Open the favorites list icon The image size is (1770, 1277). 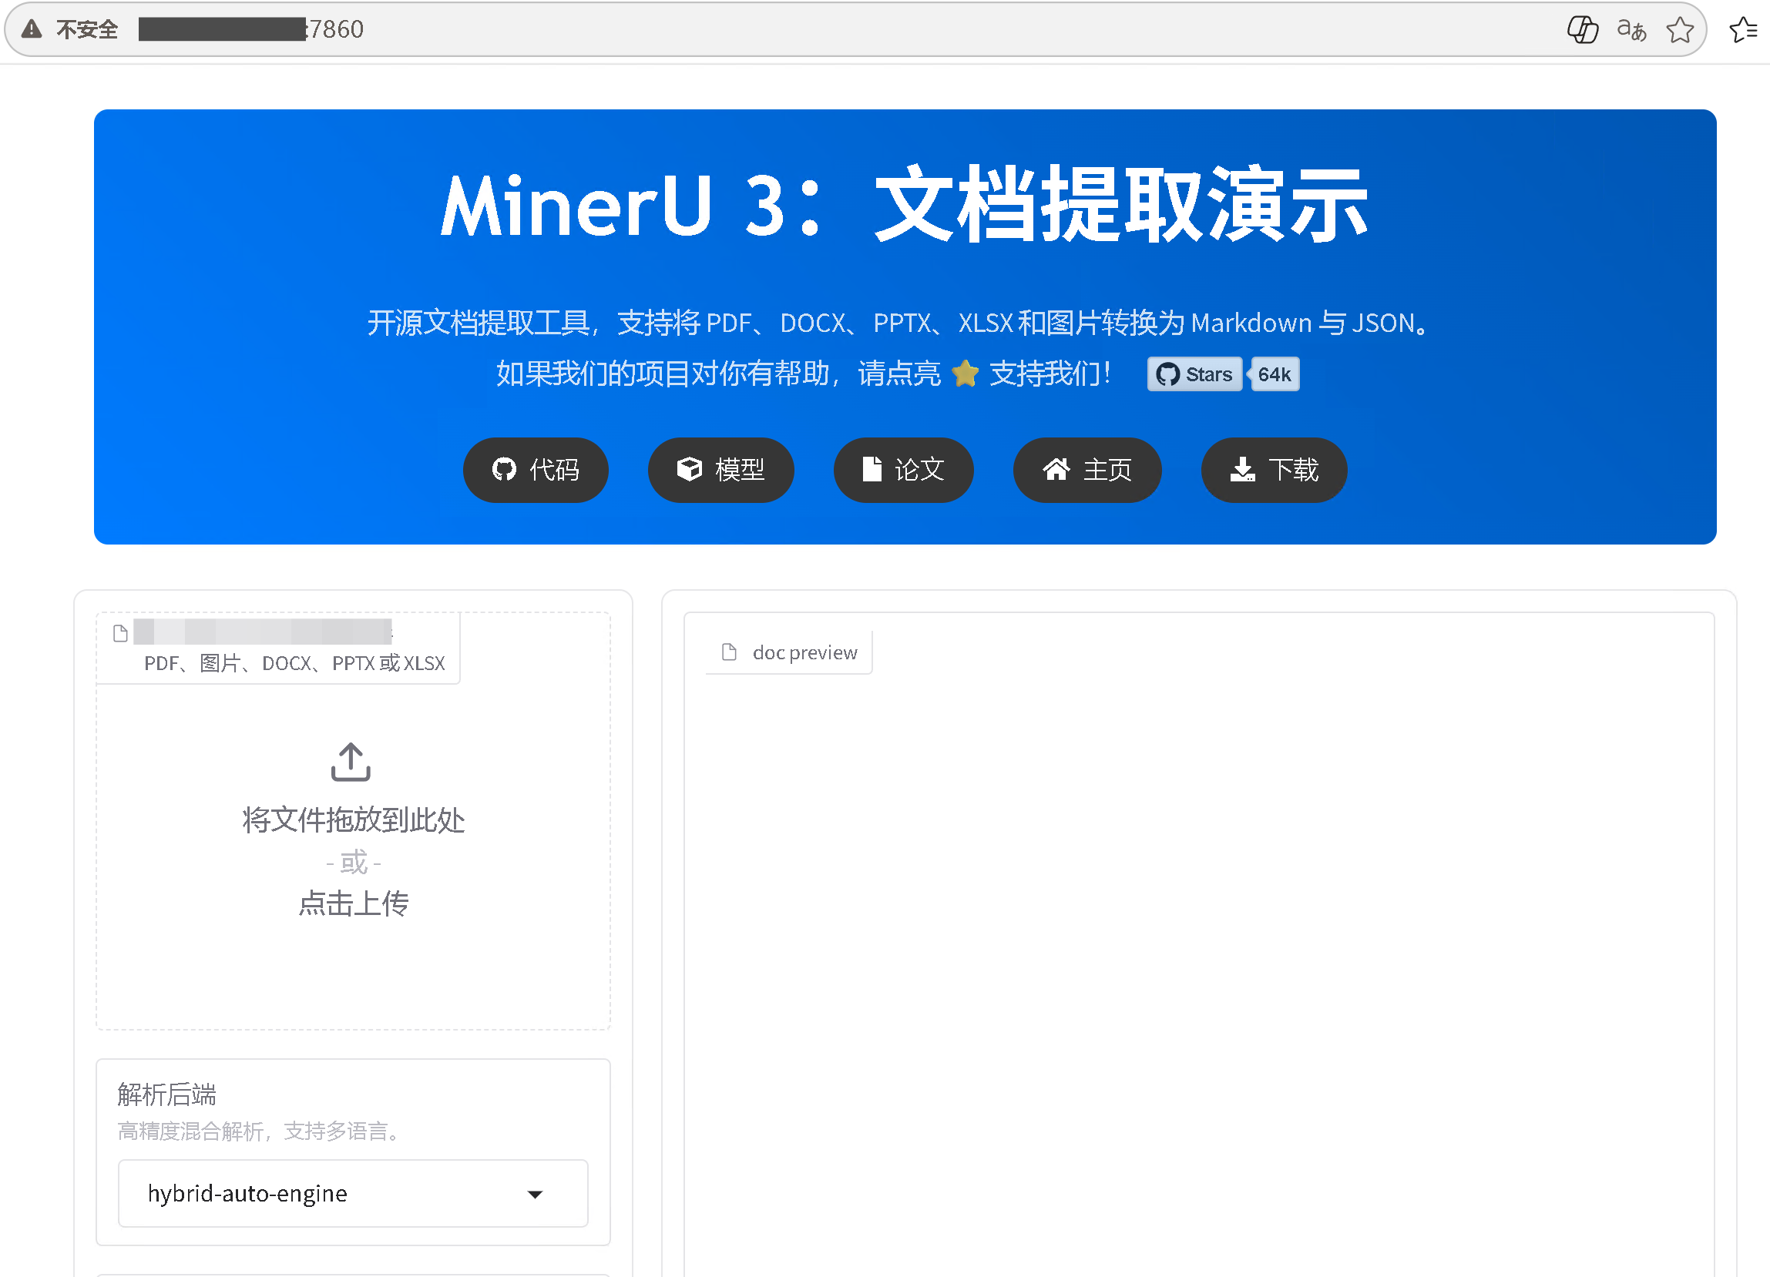coord(1744,29)
